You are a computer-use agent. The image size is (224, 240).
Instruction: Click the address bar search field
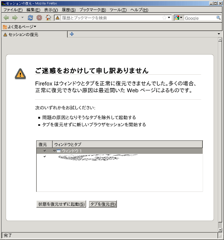pos(111,18)
